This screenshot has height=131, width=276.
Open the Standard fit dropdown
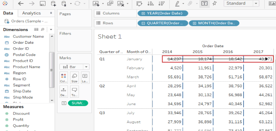[x=241, y=3]
